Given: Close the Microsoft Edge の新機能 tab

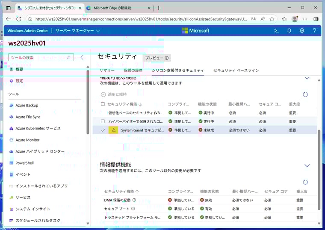Looking at the screenshot, I should [x=149, y=8].
